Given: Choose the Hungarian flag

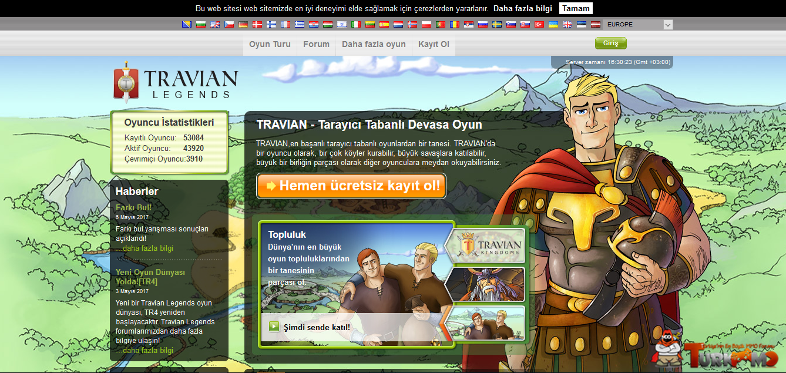Looking at the screenshot, I should [328, 24].
